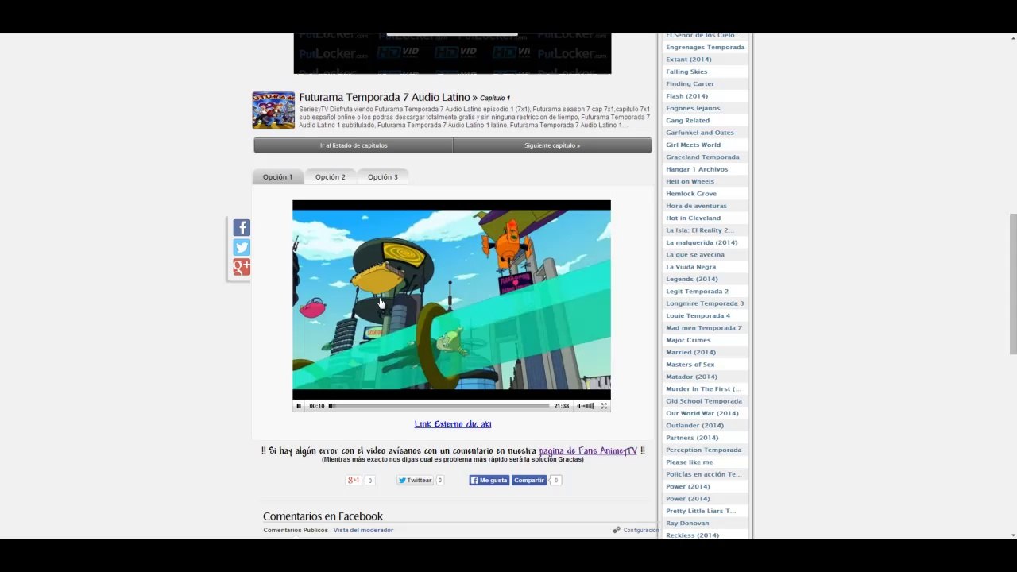Open 'Hora de aventuras' in series list
The height and width of the screenshot is (572, 1017).
(x=696, y=206)
